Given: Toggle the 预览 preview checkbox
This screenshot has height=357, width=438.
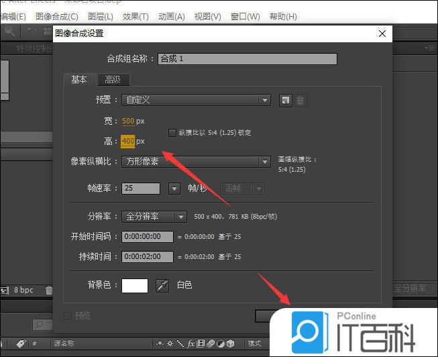Looking at the screenshot, I should [x=67, y=315].
